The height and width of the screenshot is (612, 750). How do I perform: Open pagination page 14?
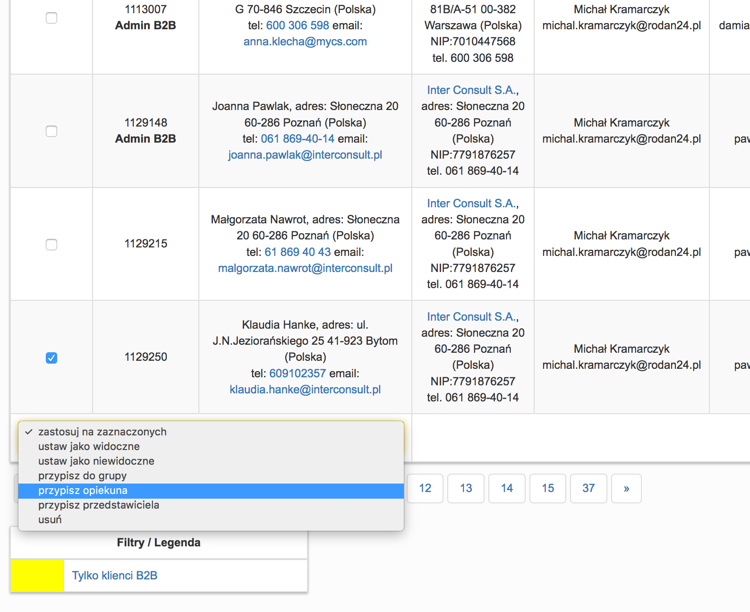point(507,488)
